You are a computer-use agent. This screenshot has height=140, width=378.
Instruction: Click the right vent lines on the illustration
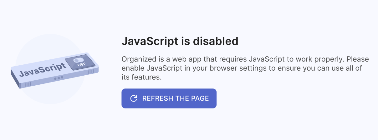pyautogui.click(x=91, y=72)
